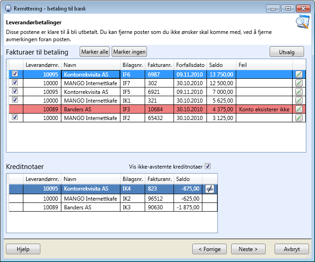Click edit icon for MANGO Internettkafe IF7
This screenshot has height=262, width=315.
point(299,83)
